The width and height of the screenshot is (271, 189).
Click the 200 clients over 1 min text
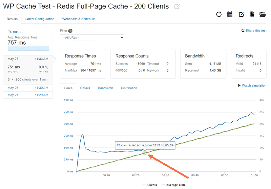tap(32, 79)
